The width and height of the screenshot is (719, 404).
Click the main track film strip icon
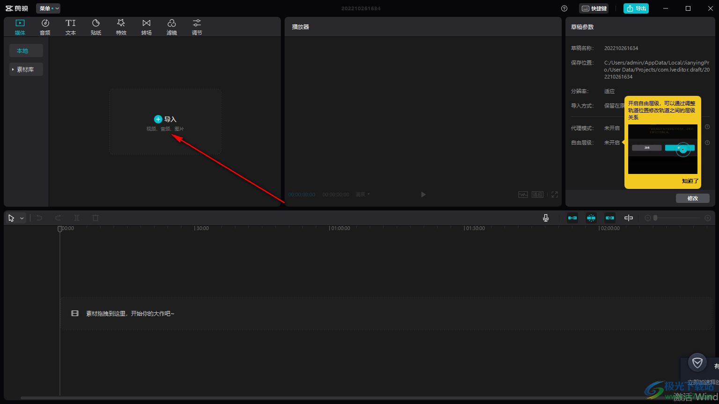[75, 313]
